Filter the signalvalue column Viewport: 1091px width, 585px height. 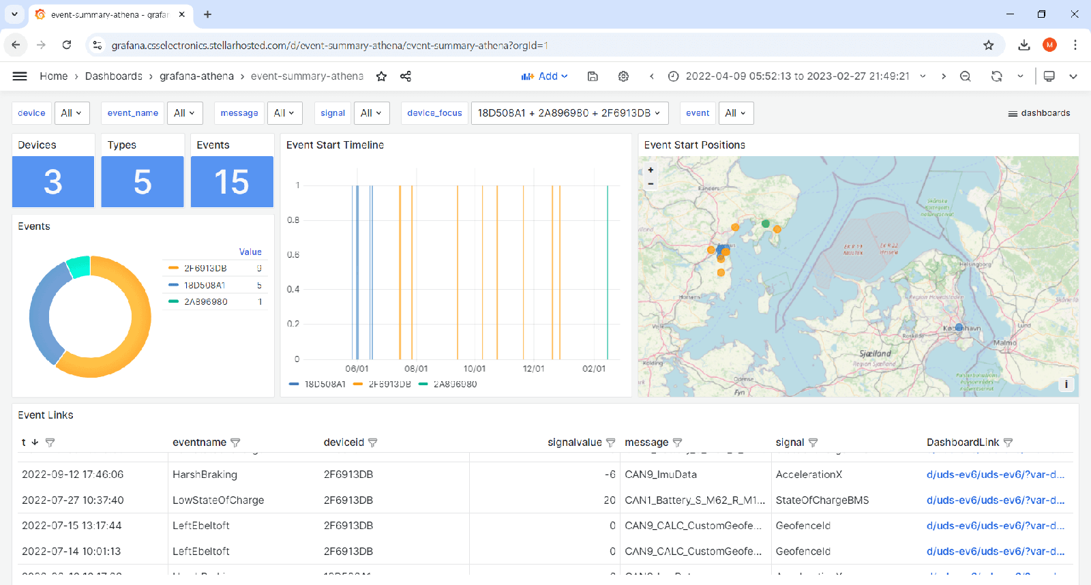pos(610,442)
